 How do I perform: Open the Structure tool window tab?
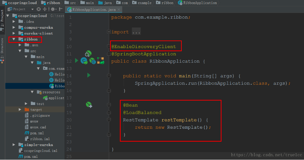pyautogui.click(x=2, y=51)
